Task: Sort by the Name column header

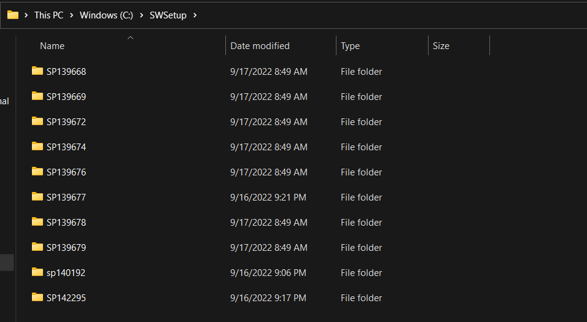Action: pyautogui.click(x=52, y=46)
